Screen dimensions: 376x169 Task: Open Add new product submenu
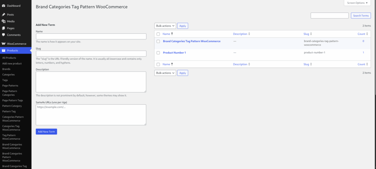click(12, 63)
